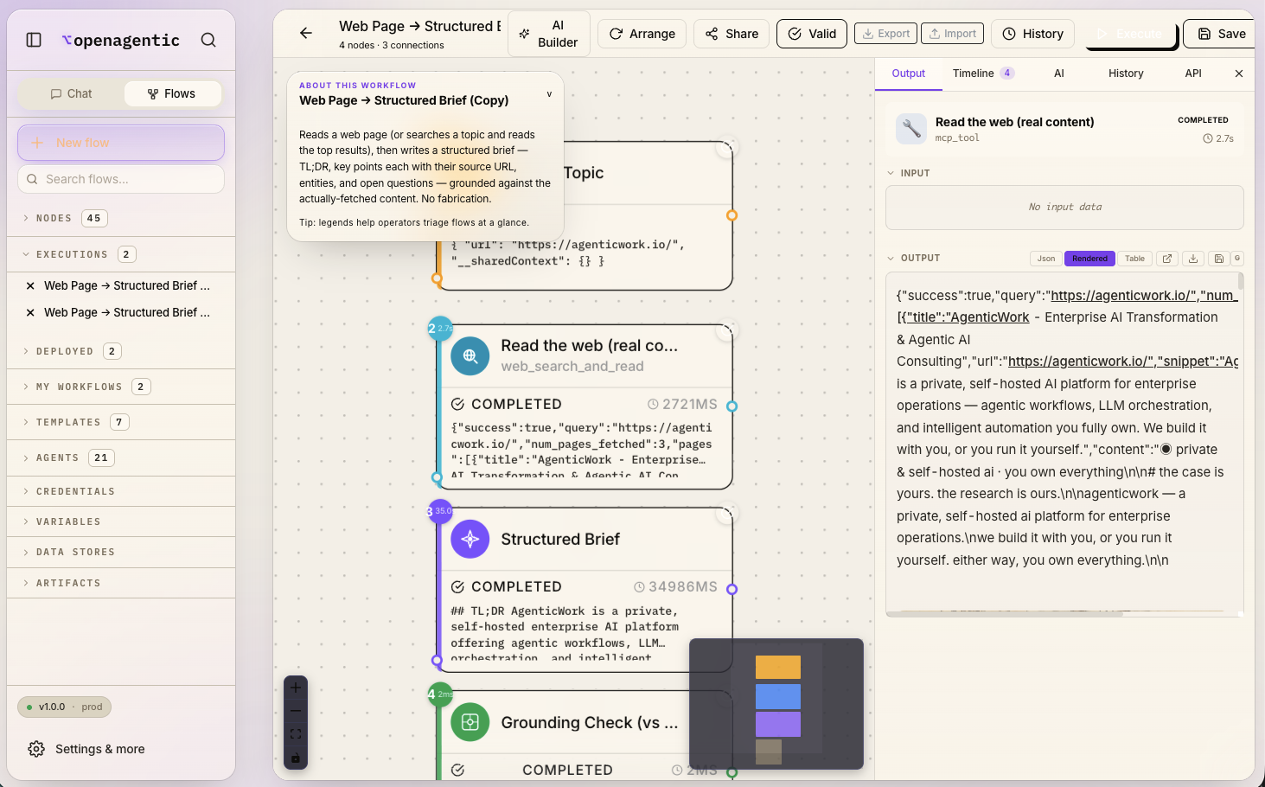Click the Grounding Check node icon

pyautogui.click(x=470, y=722)
